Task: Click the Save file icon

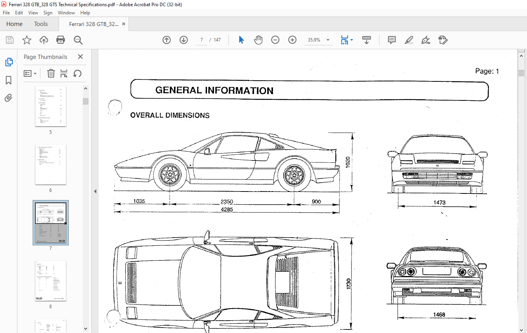Action: pos(10,40)
